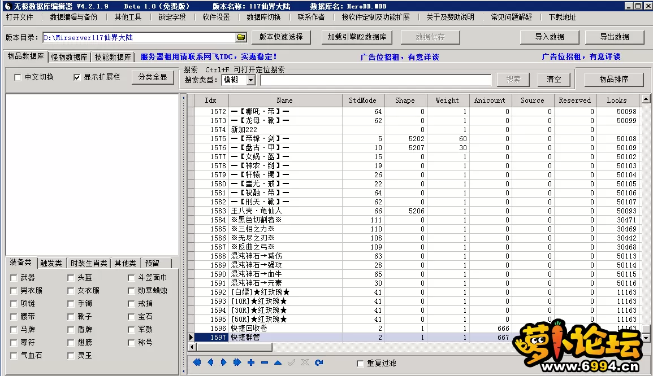Delete record with minus icon
The image size is (653, 376).
265,362
